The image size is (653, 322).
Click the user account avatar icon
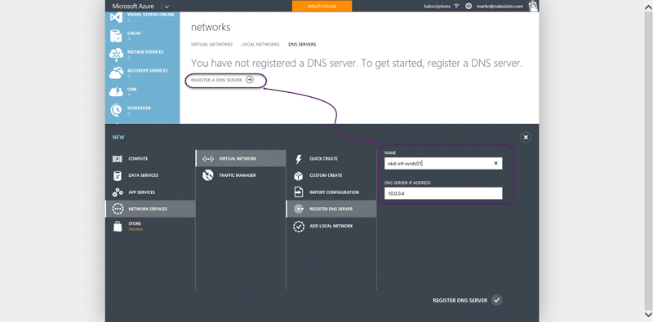[533, 6]
